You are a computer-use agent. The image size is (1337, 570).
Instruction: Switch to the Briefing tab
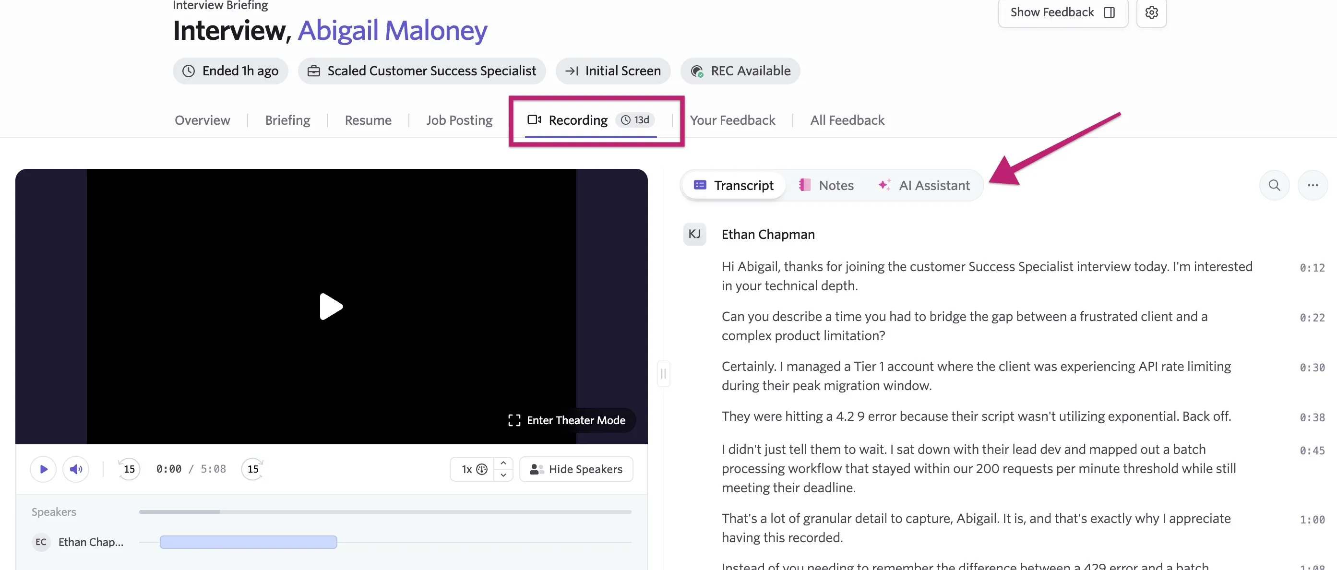(x=287, y=120)
